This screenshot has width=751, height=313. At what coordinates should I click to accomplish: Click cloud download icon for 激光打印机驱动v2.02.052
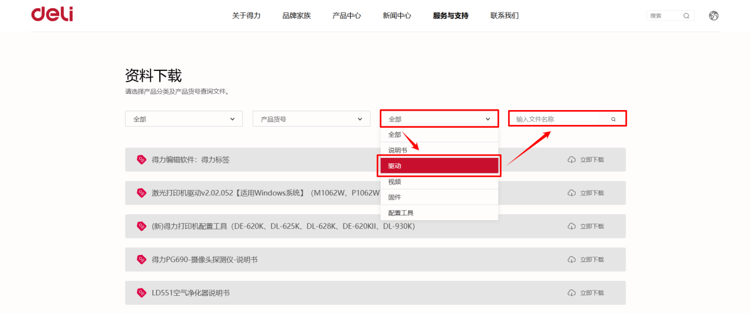(572, 193)
